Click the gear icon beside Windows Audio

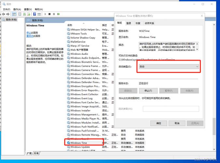point(68,54)
